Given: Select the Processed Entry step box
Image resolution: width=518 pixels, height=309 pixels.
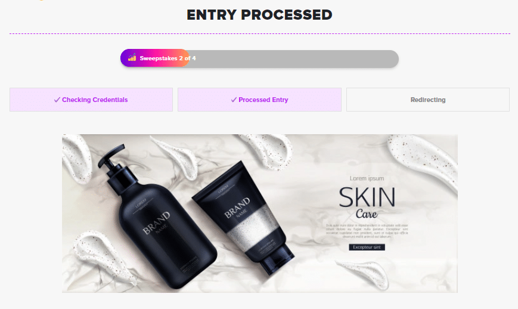Looking at the screenshot, I should (259, 100).
